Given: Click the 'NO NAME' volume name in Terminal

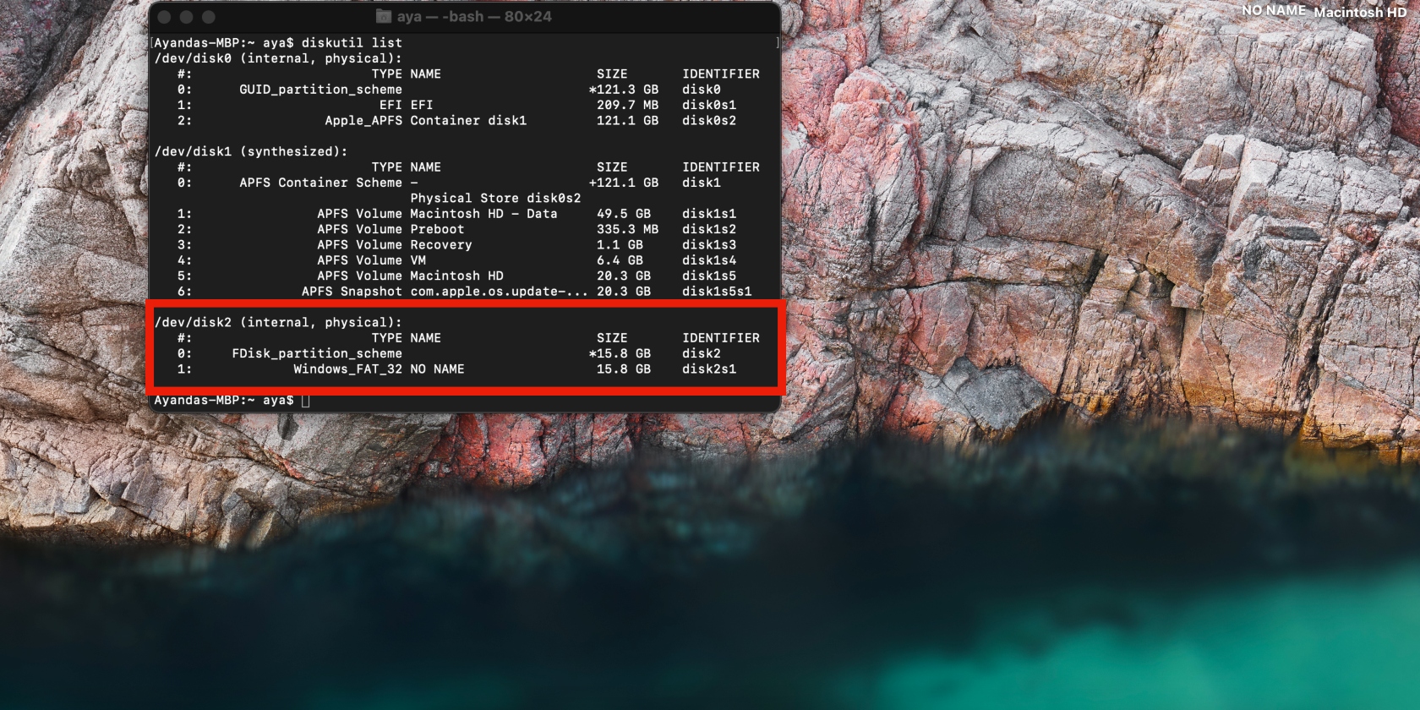Looking at the screenshot, I should [x=437, y=369].
